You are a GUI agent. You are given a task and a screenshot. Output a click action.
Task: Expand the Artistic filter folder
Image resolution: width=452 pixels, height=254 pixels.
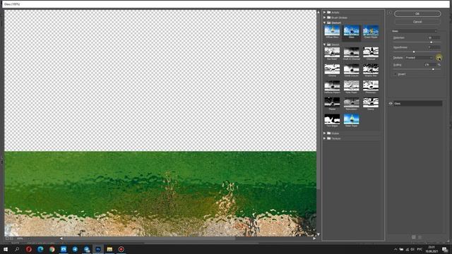325,13
